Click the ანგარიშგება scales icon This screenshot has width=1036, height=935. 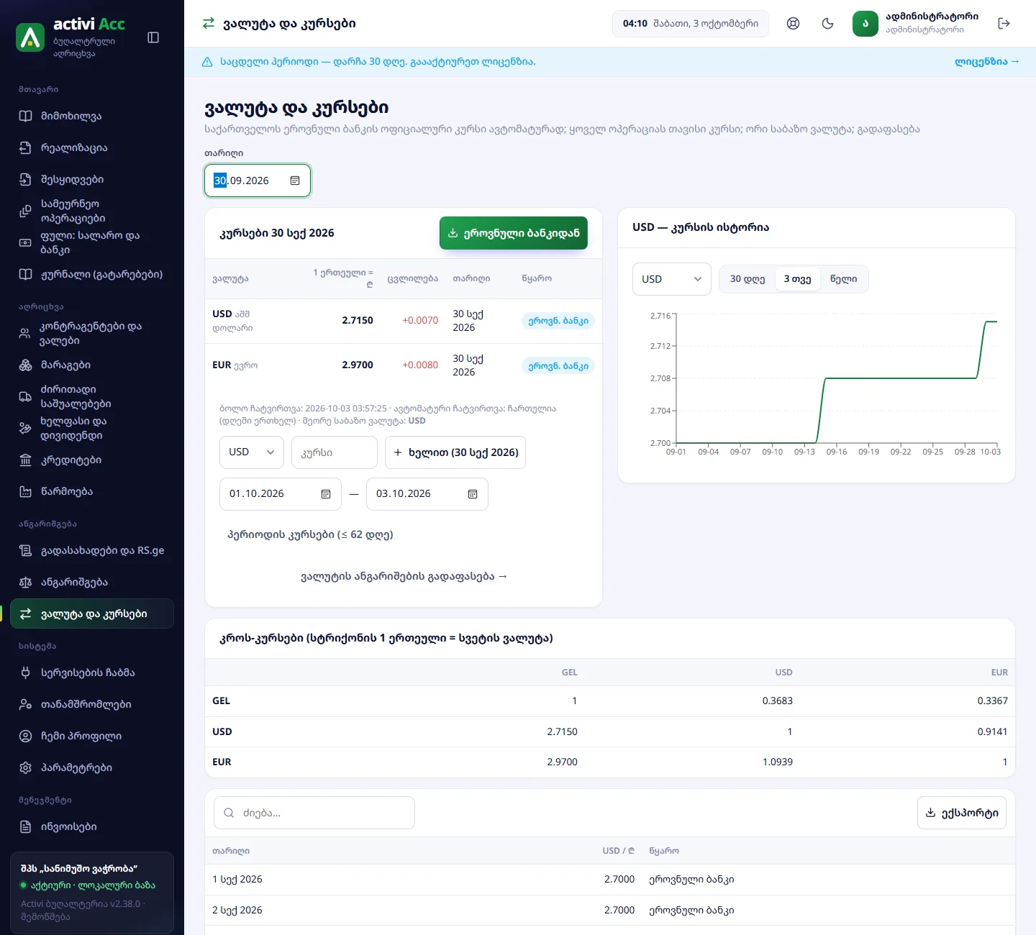point(25,582)
